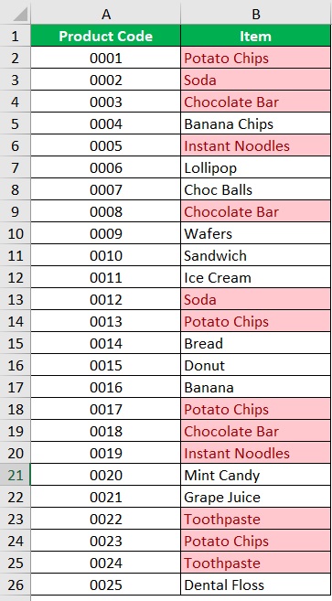The image size is (332, 601).
Task: Click the cell with Dental Floss
Action: point(255,585)
